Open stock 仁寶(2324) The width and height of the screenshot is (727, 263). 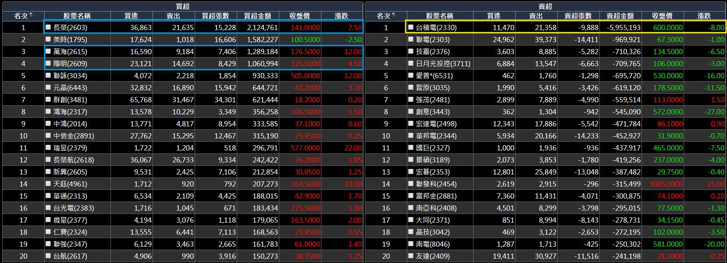coord(70,232)
